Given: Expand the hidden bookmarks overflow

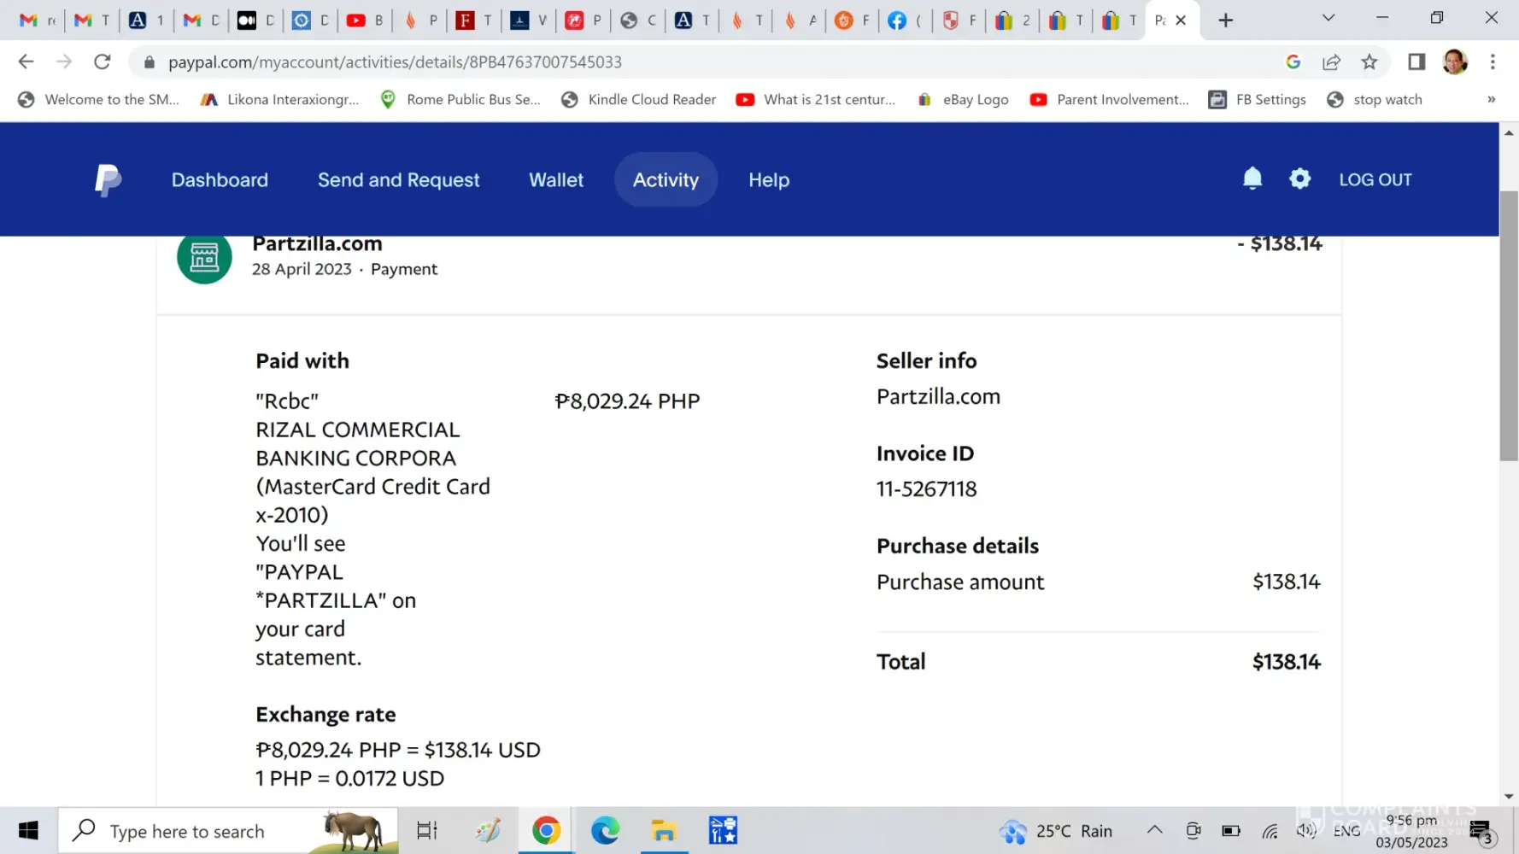Looking at the screenshot, I should pos(1491,100).
